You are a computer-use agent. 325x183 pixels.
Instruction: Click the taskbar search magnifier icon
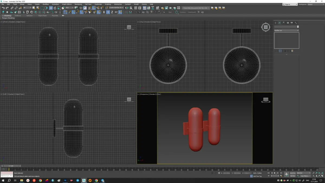[x=9, y=180]
